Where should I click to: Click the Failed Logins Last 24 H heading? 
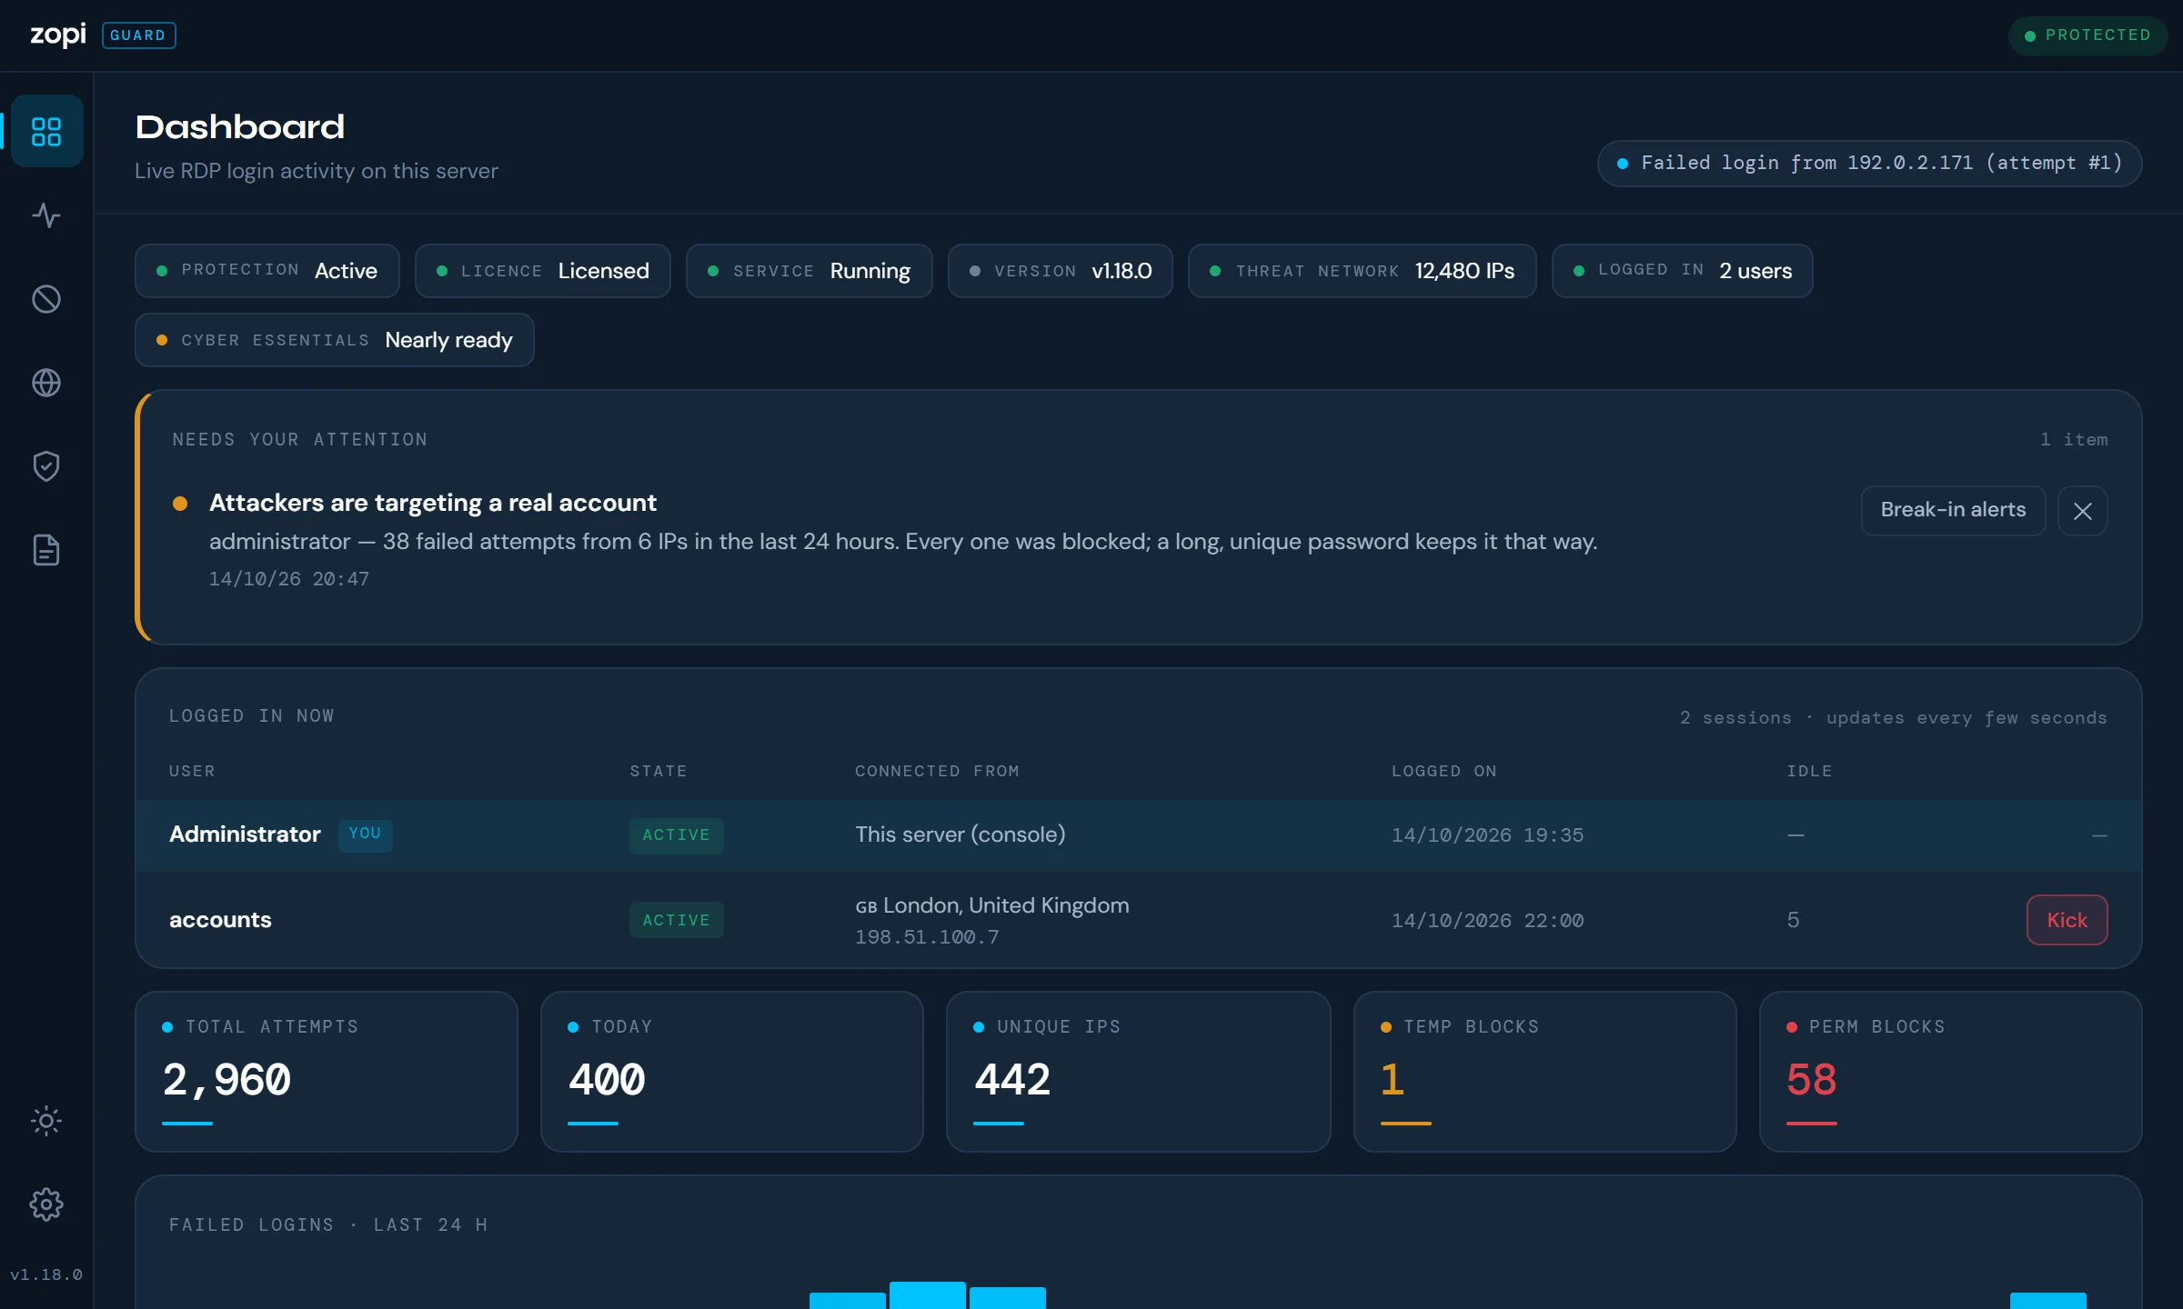coord(328,1224)
